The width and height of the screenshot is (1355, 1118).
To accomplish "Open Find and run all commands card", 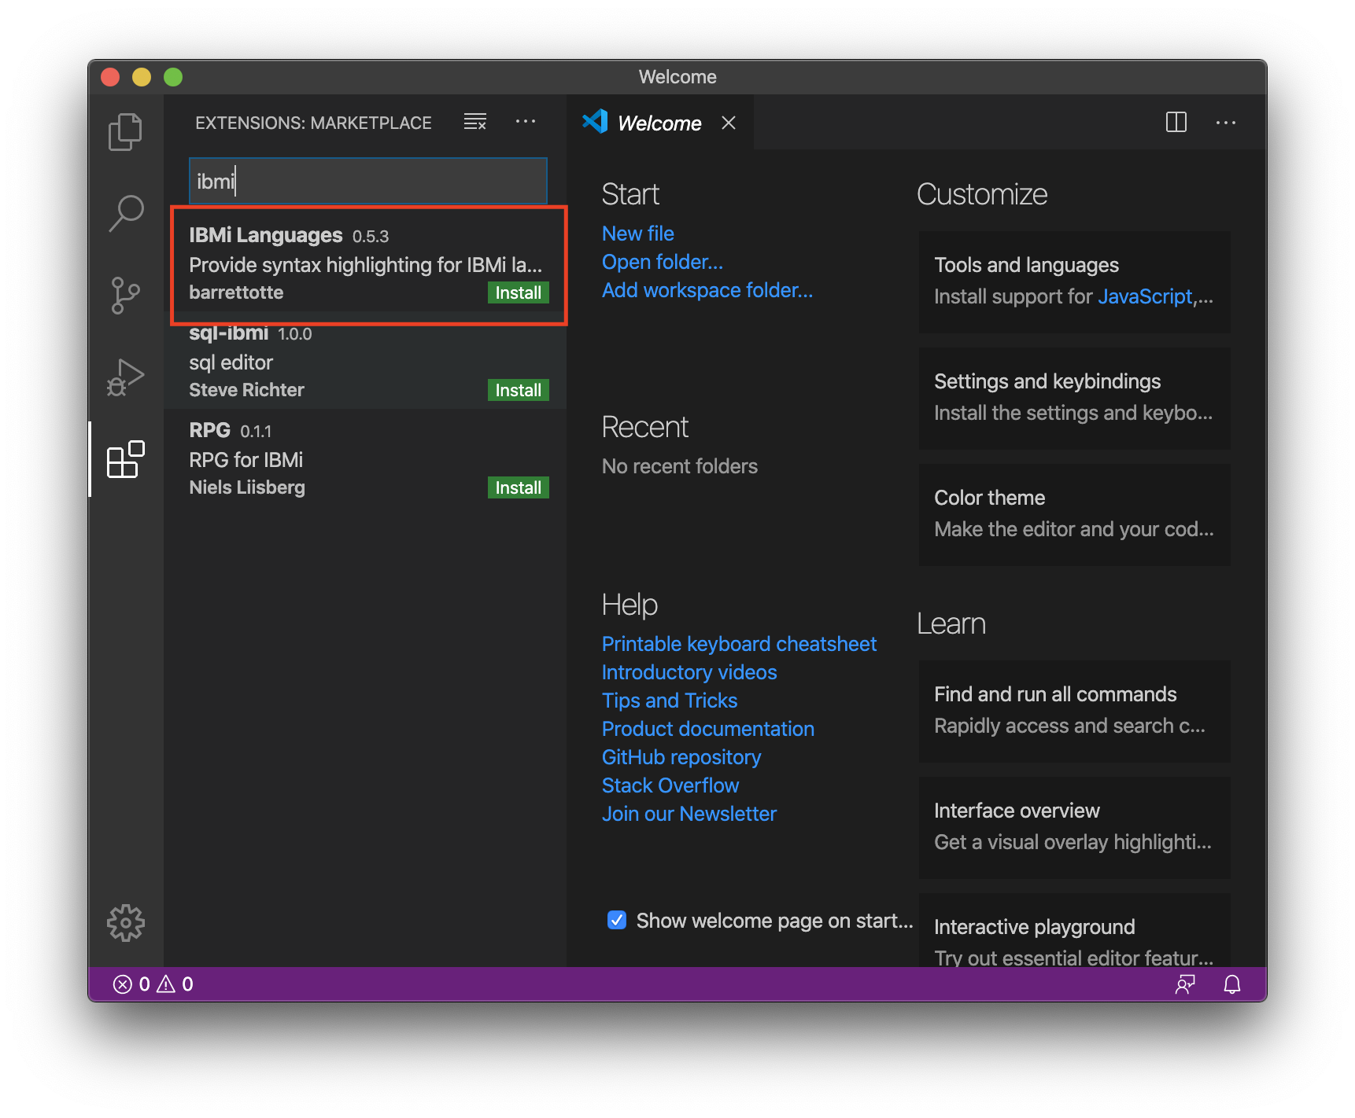I will [1074, 711].
